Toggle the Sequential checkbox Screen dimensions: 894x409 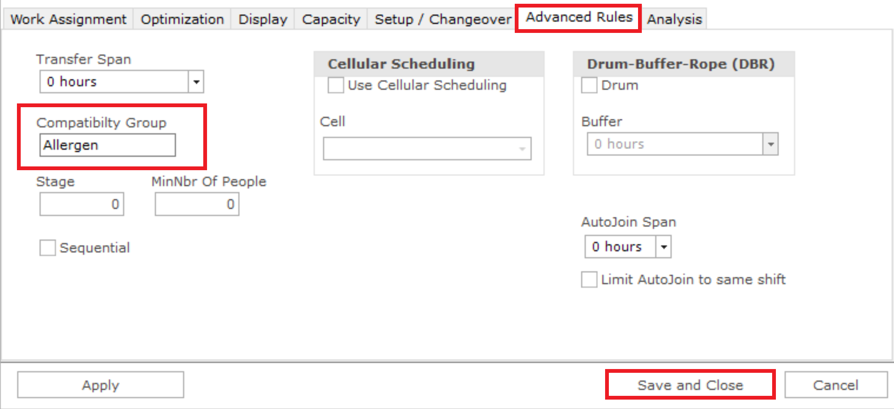pyautogui.click(x=48, y=248)
